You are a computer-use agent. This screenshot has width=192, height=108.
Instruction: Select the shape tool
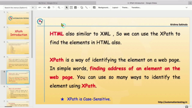click(x=82, y=7)
